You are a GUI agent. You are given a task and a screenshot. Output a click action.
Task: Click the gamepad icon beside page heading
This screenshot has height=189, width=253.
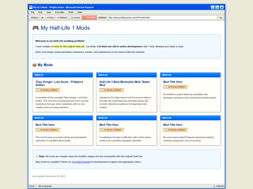pos(36,28)
